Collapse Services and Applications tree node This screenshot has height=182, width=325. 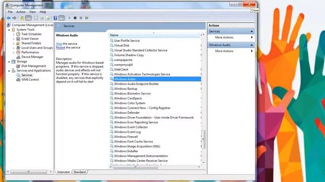coord(9,71)
